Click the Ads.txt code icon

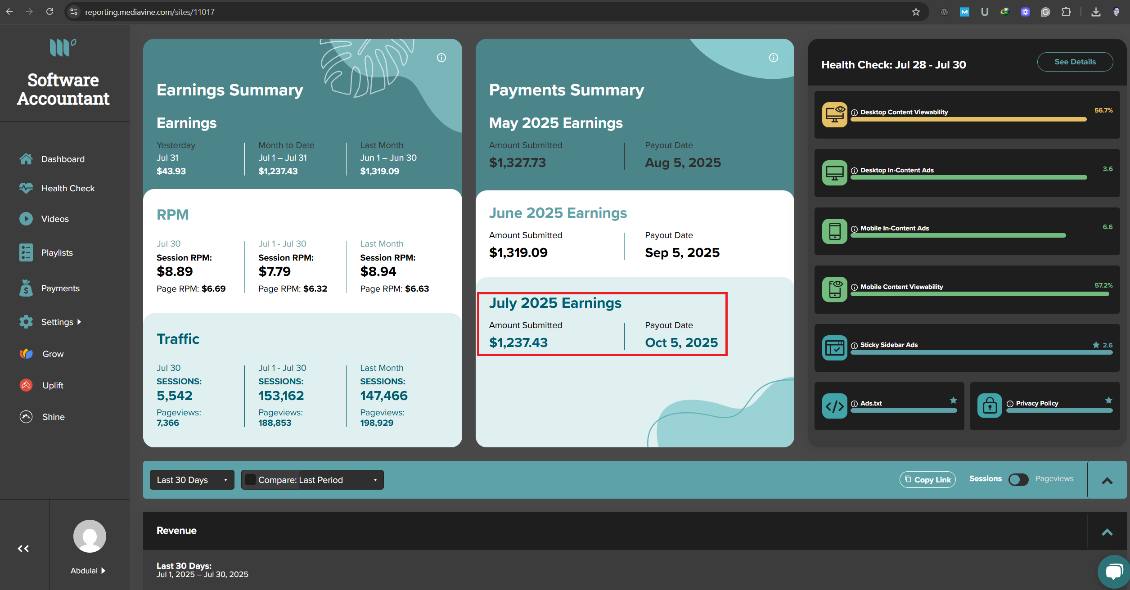(x=835, y=406)
